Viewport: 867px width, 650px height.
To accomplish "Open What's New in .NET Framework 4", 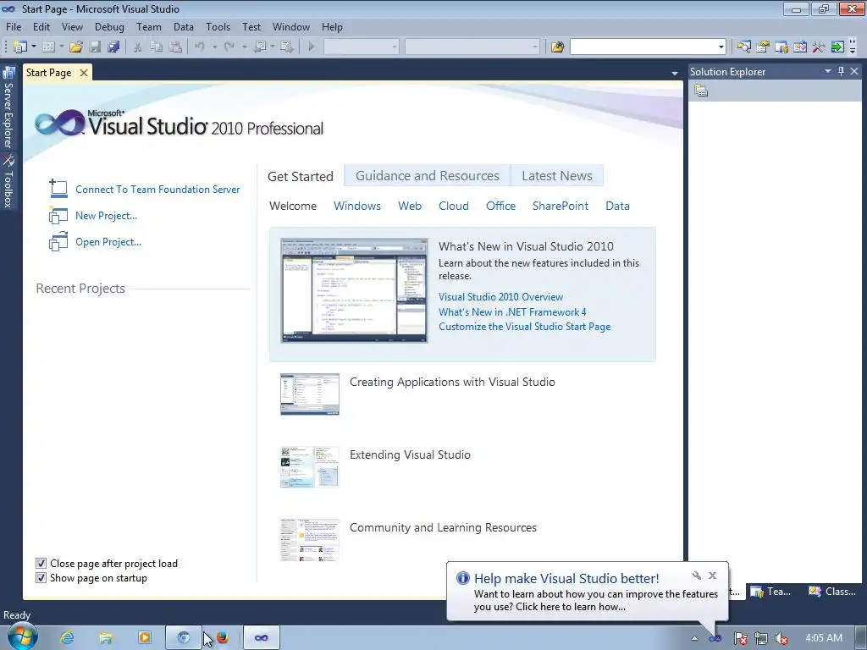I will coord(512,311).
